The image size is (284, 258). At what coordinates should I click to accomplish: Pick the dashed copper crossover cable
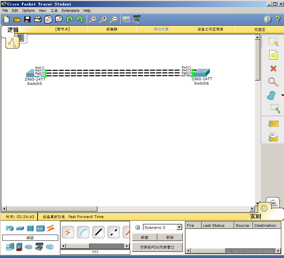click(x=113, y=232)
